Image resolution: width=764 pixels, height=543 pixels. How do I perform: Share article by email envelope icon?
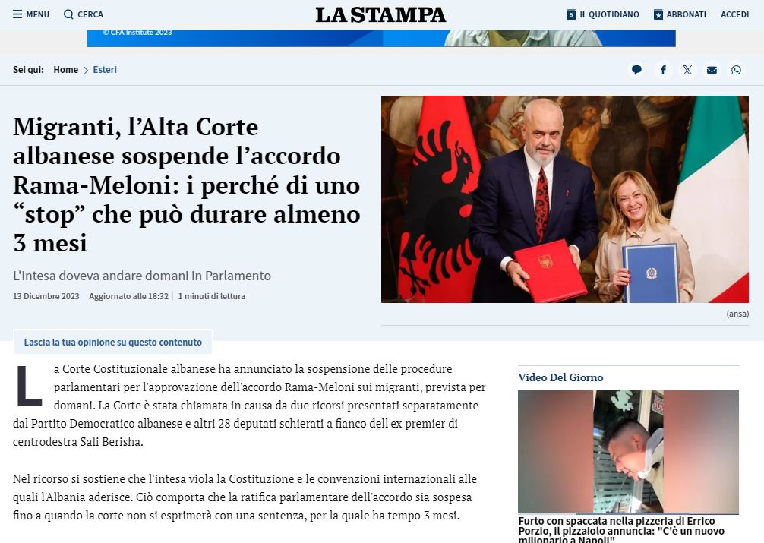tap(712, 70)
